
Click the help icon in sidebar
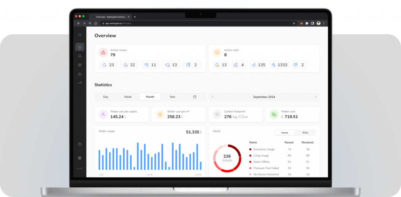pos(80,144)
